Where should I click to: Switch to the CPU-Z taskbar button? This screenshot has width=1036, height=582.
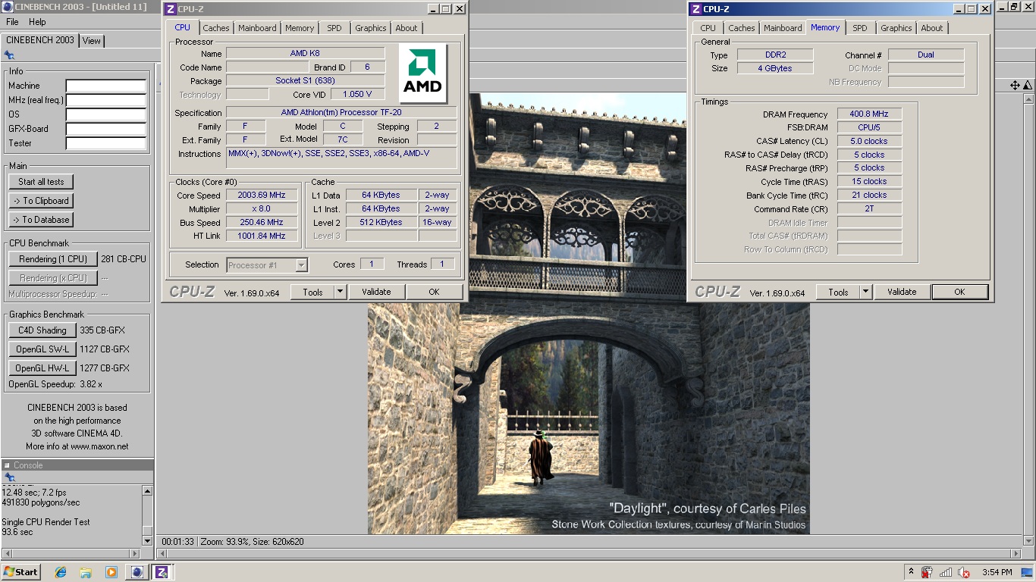pos(162,572)
